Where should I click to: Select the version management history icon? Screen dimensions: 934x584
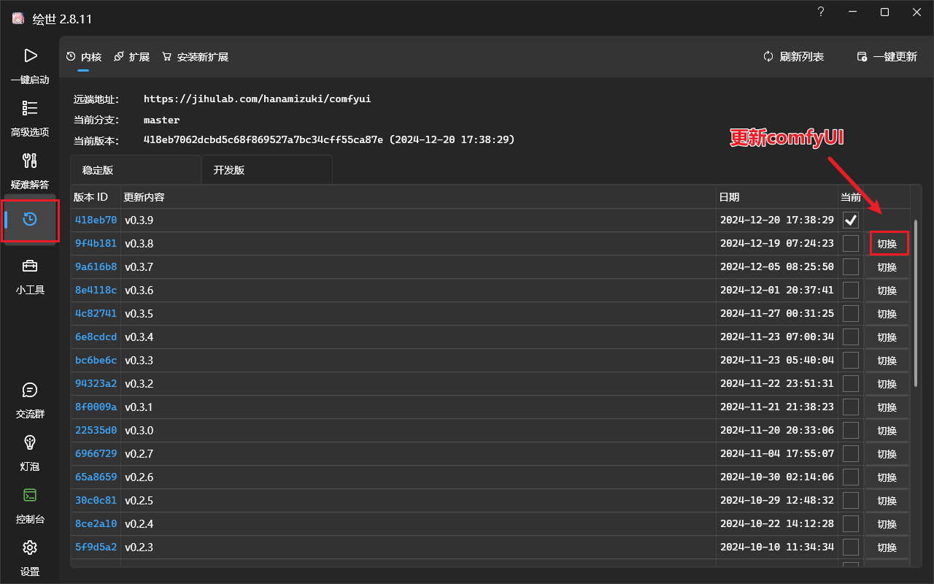pyautogui.click(x=30, y=219)
